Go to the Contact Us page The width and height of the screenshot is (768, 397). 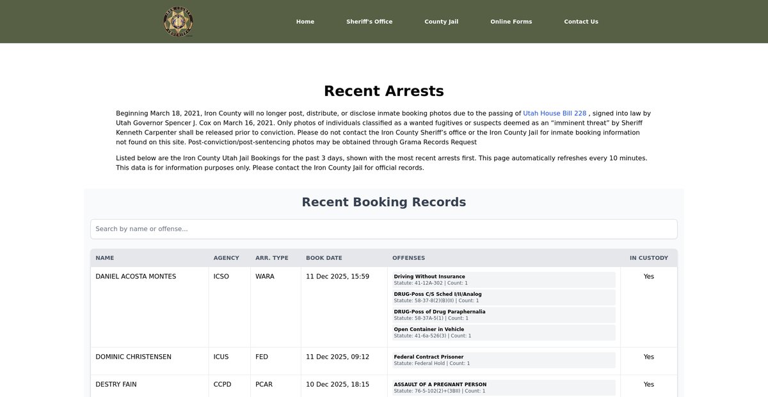click(581, 22)
